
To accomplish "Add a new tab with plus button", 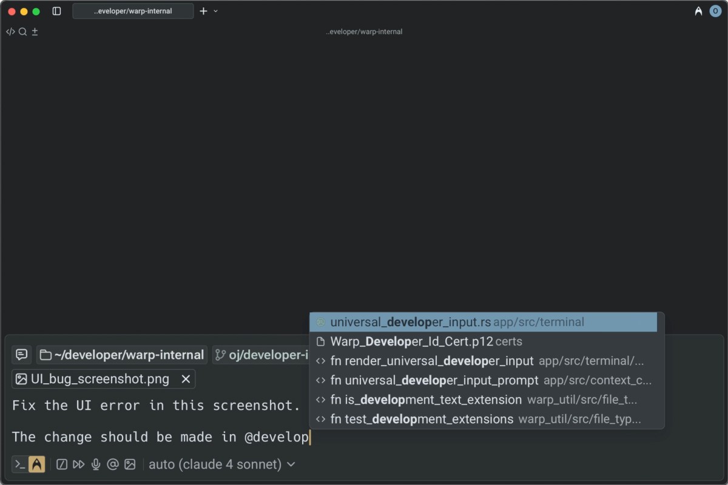I will pyautogui.click(x=203, y=11).
